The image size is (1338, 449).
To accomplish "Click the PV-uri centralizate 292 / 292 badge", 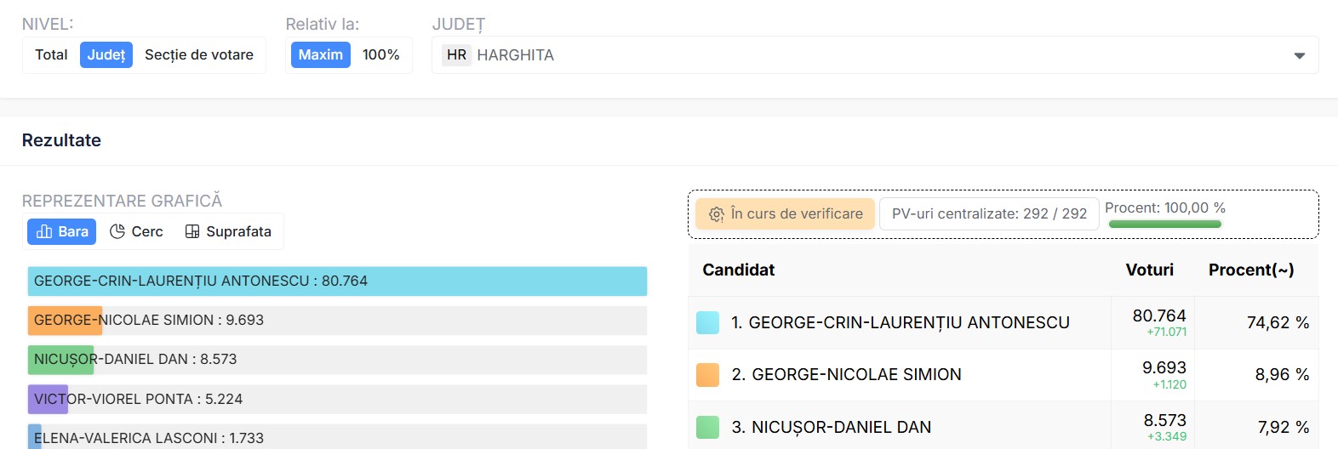I will click(989, 214).
